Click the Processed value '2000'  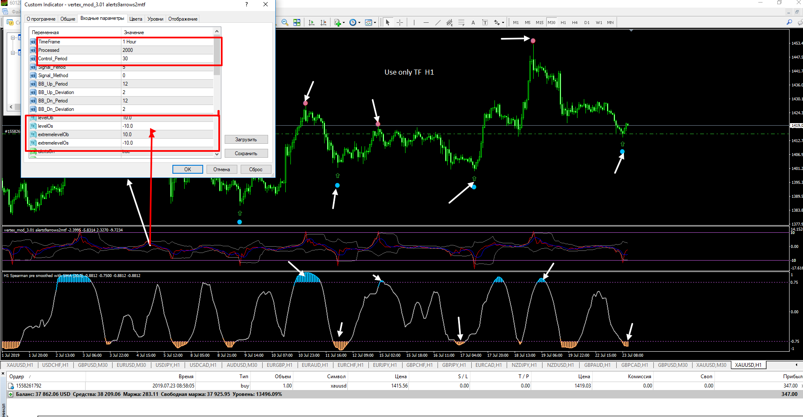point(128,50)
